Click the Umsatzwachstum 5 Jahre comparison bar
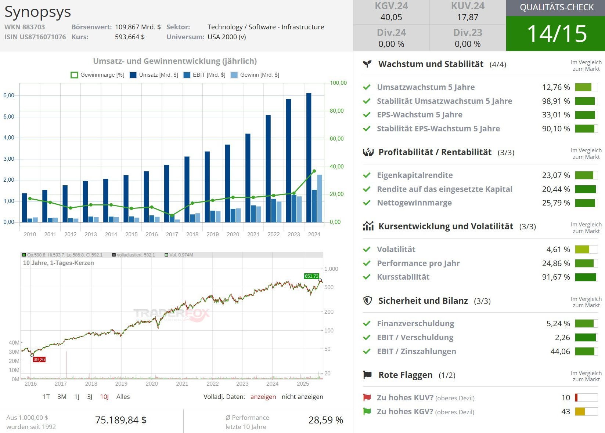The width and height of the screenshot is (605, 433). click(x=586, y=87)
